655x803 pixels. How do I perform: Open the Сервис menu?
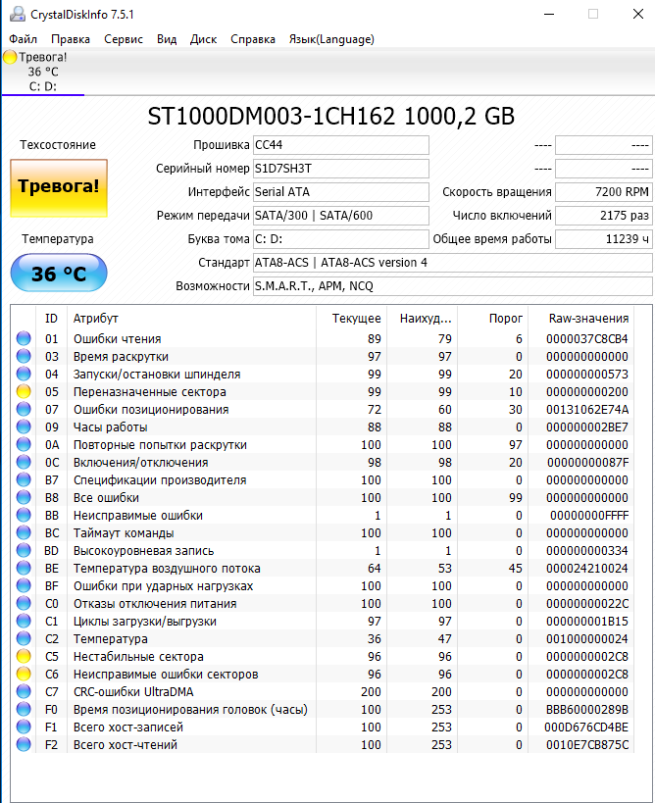[124, 39]
